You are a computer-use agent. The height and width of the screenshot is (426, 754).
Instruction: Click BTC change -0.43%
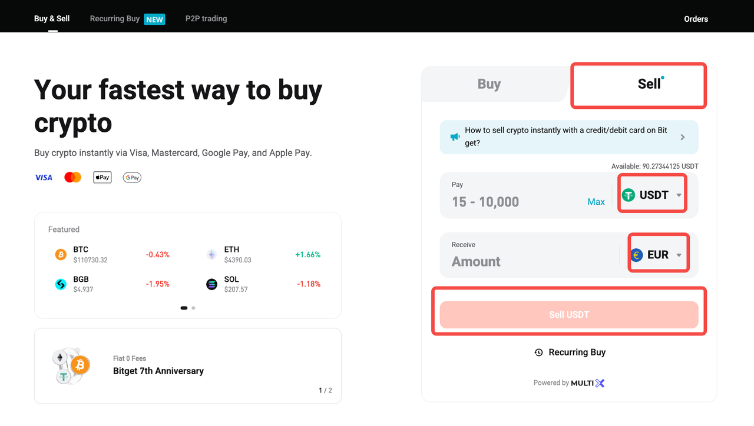pos(158,255)
